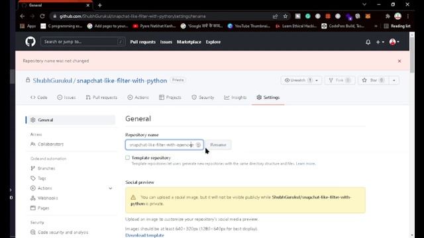Switch to the Actions tab
This screenshot has width=424, height=238.
tap(138, 97)
